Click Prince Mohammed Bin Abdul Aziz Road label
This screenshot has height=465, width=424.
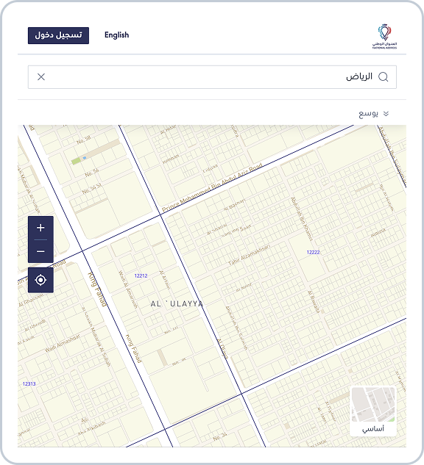[x=212, y=187]
